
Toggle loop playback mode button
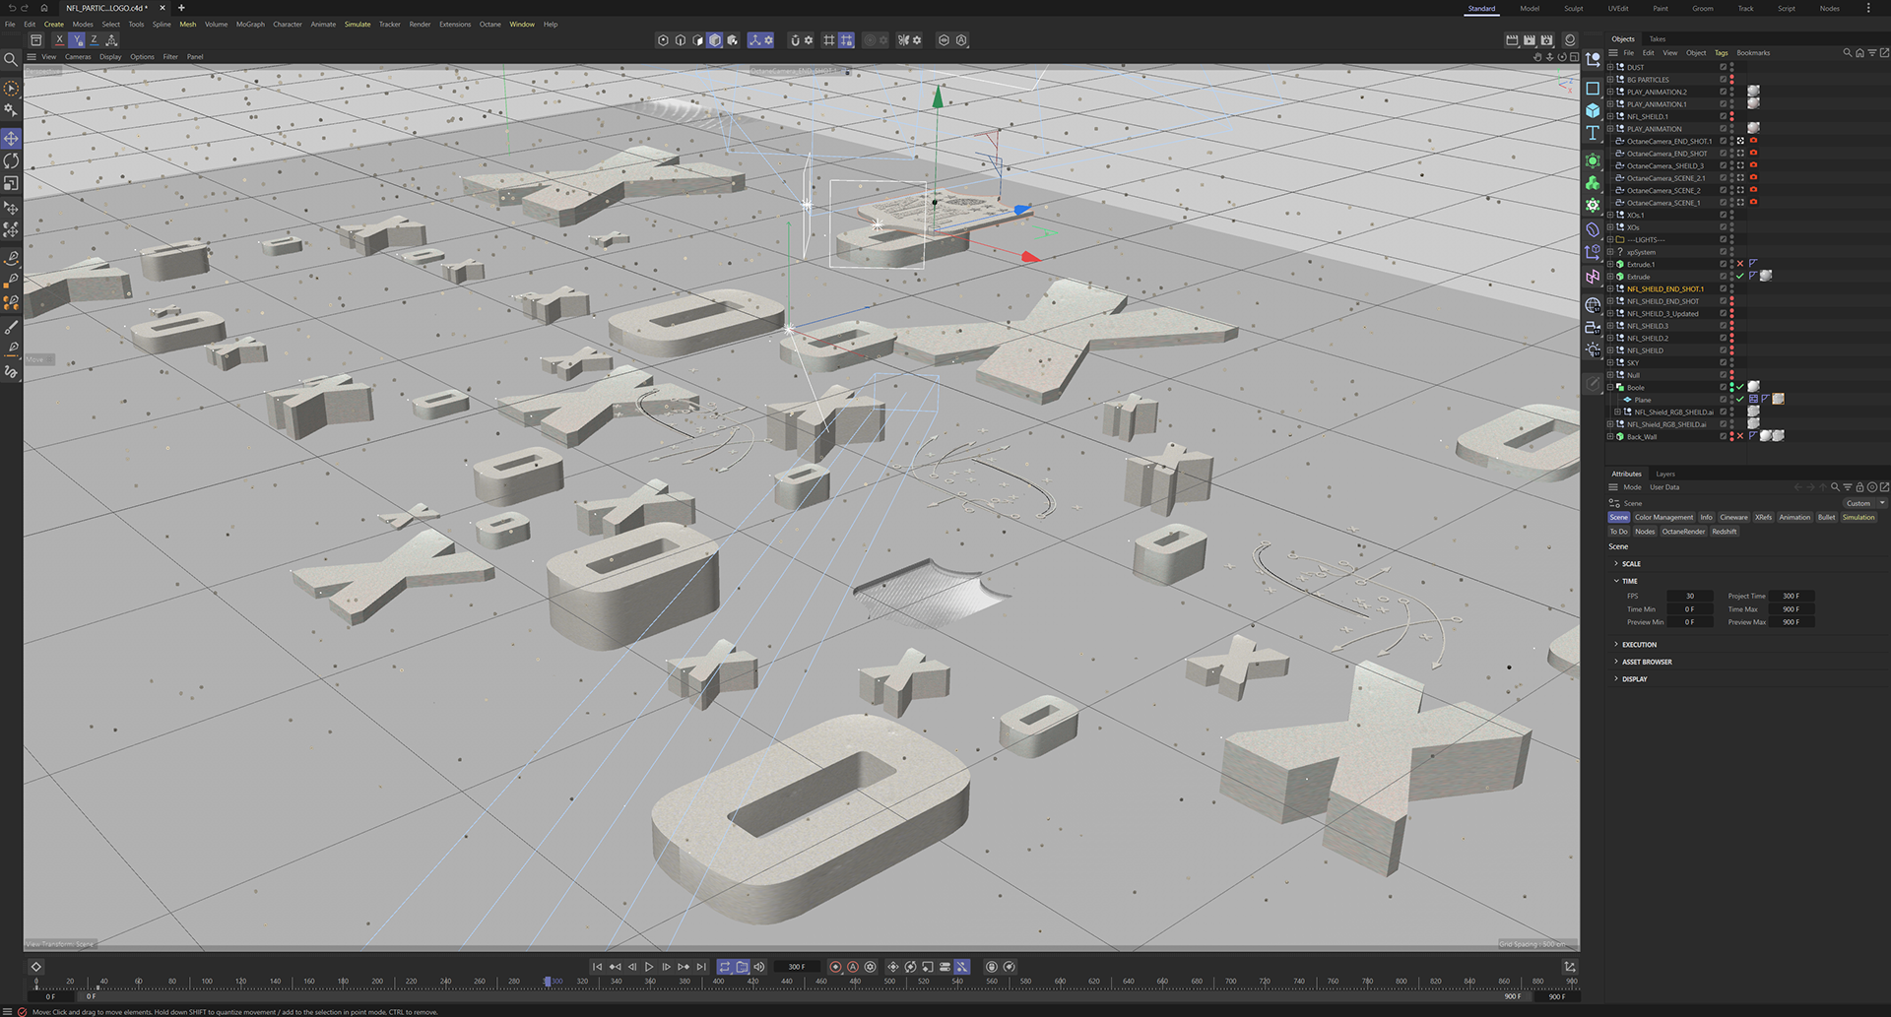tap(725, 967)
